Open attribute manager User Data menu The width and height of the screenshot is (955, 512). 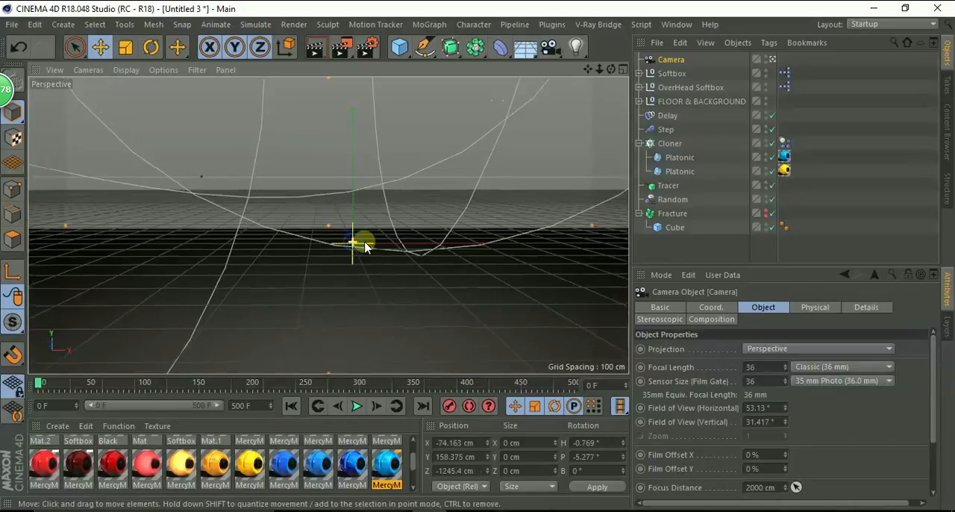point(722,275)
